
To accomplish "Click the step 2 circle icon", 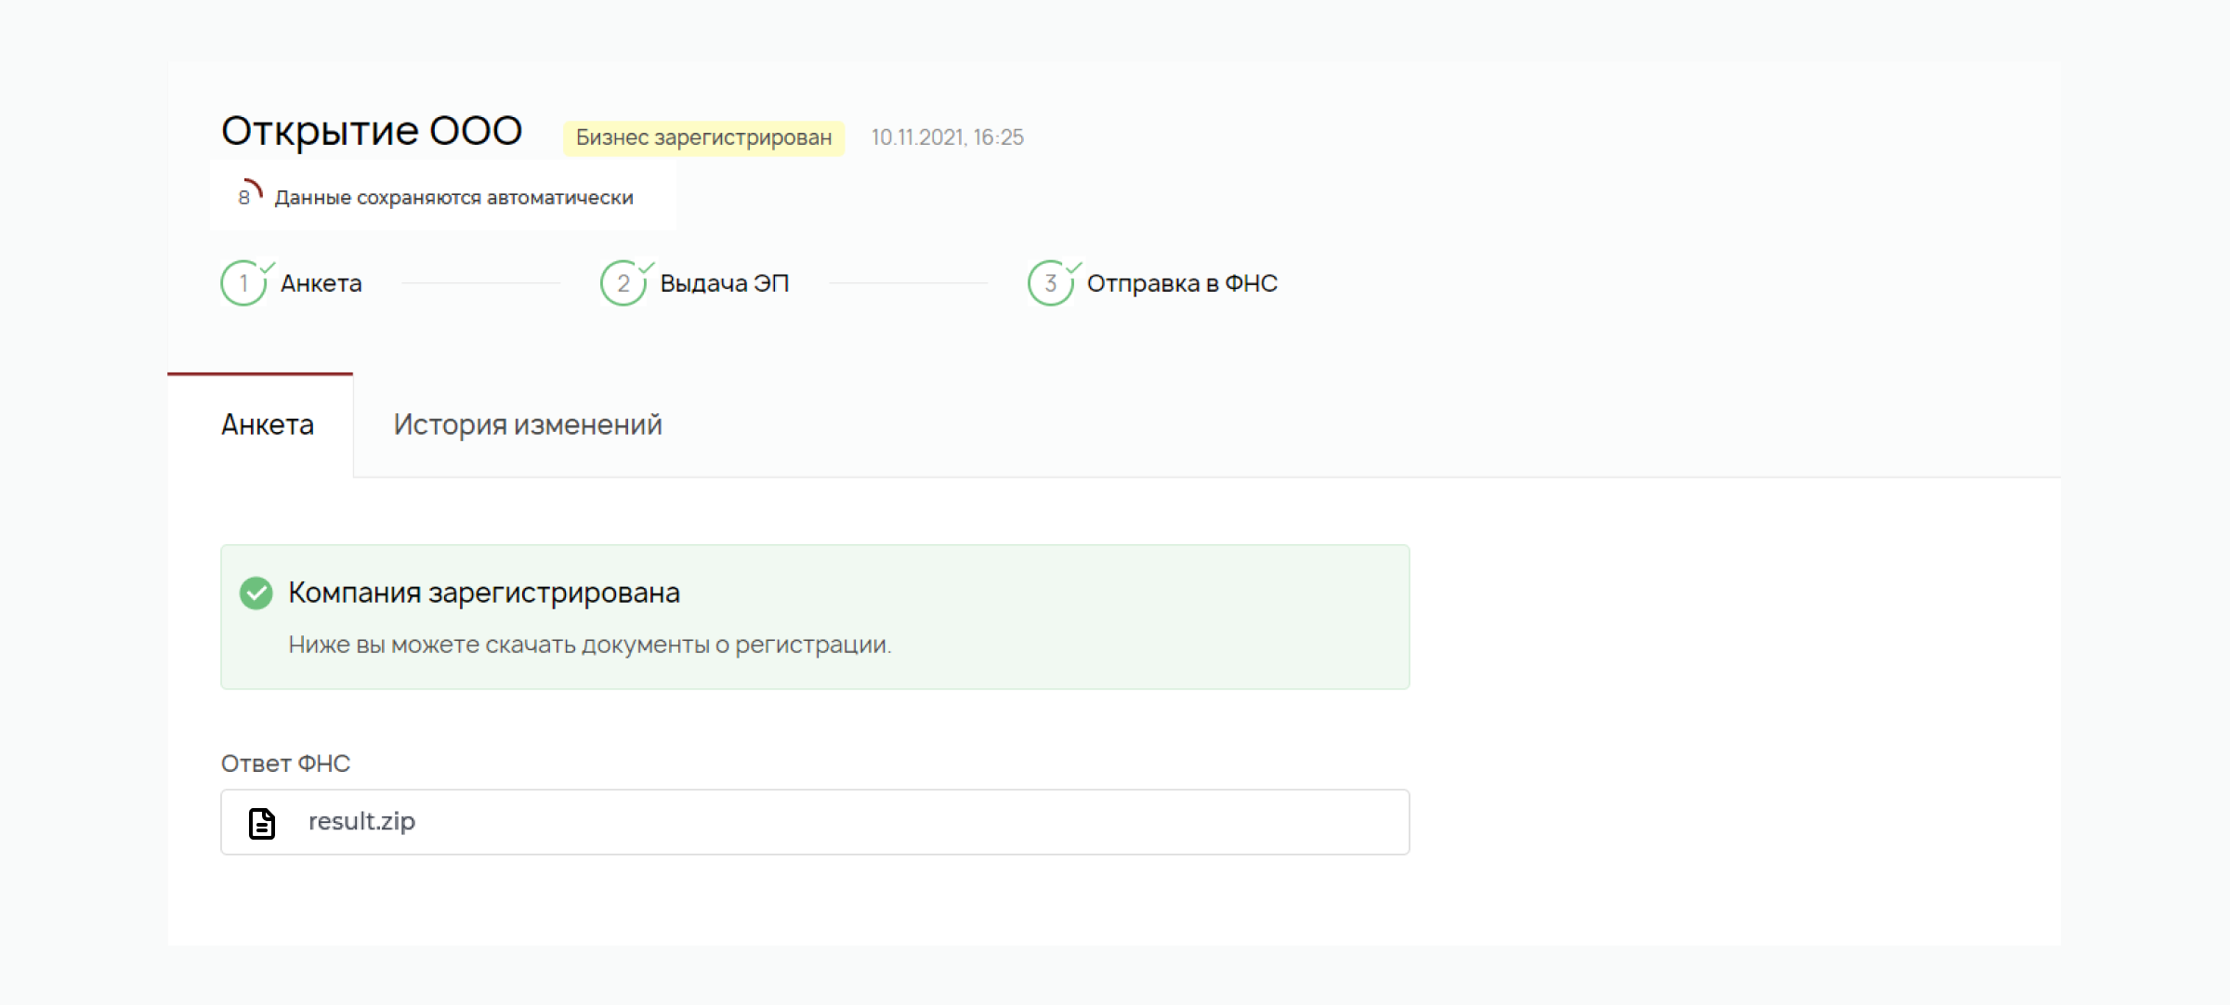I will pos(623,283).
